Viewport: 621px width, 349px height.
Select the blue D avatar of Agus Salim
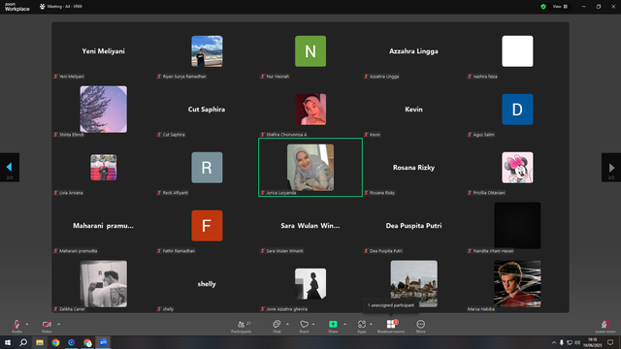[x=517, y=110]
